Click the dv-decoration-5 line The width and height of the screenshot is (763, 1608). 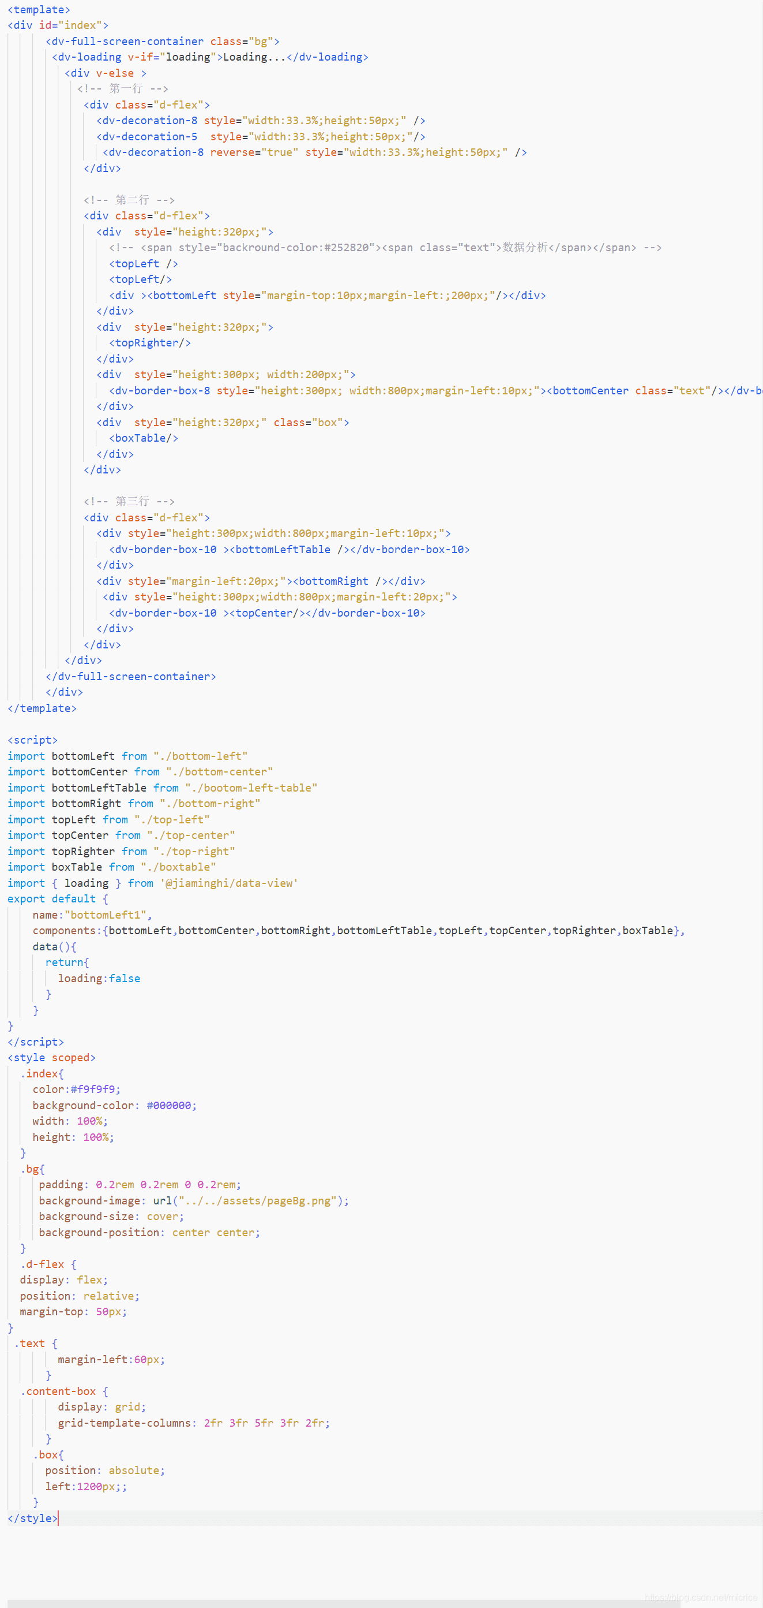coord(261,136)
